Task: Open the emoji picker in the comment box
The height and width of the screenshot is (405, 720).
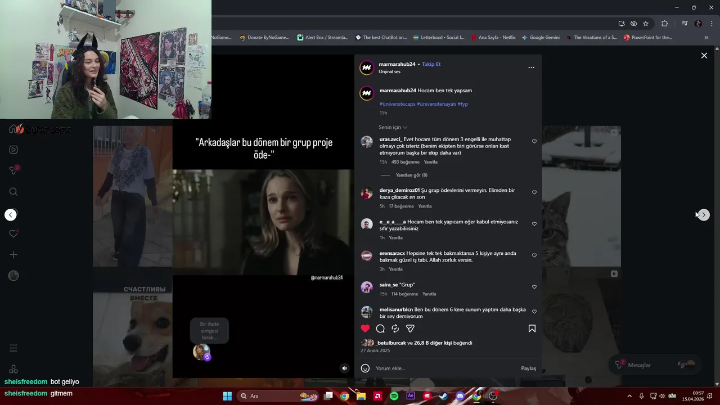Action: click(365, 368)
